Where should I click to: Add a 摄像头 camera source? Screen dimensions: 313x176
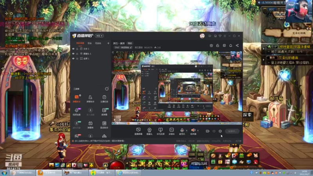tap(149, 131)
